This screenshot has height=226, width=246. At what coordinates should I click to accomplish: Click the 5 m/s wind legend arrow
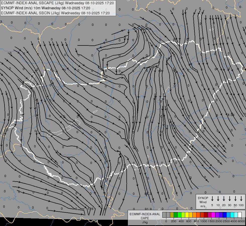[212, 199]
